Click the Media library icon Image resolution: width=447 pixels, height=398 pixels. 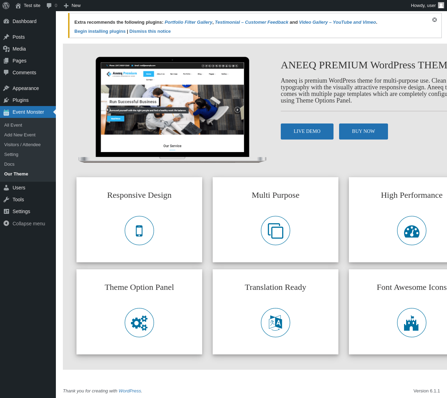(6, 49)
